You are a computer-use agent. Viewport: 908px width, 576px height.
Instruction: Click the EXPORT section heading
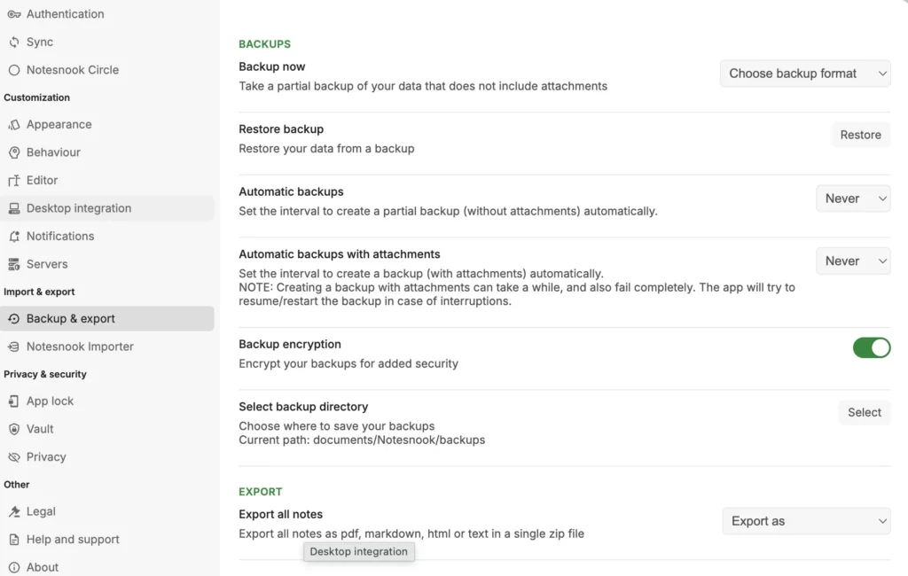click(x=261, y=492)
